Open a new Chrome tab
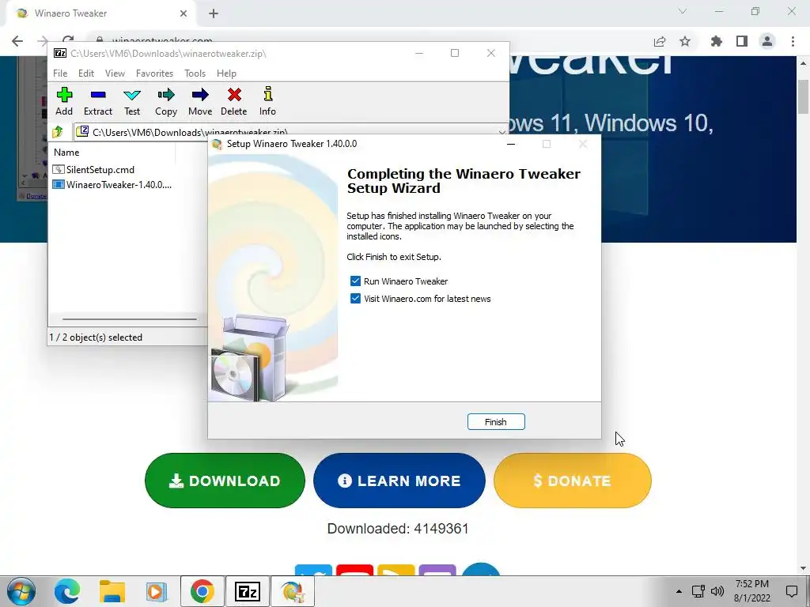This screenshot has width=810, height=607. (214, 14)
